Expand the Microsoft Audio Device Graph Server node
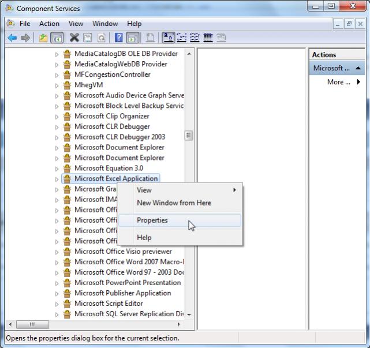The image size is (370, 348). (57, 96)
